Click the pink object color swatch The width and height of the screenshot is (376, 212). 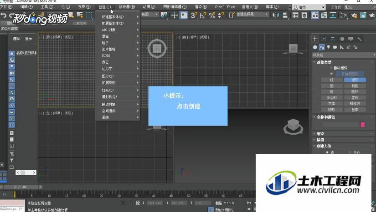[x=362, y=124]
